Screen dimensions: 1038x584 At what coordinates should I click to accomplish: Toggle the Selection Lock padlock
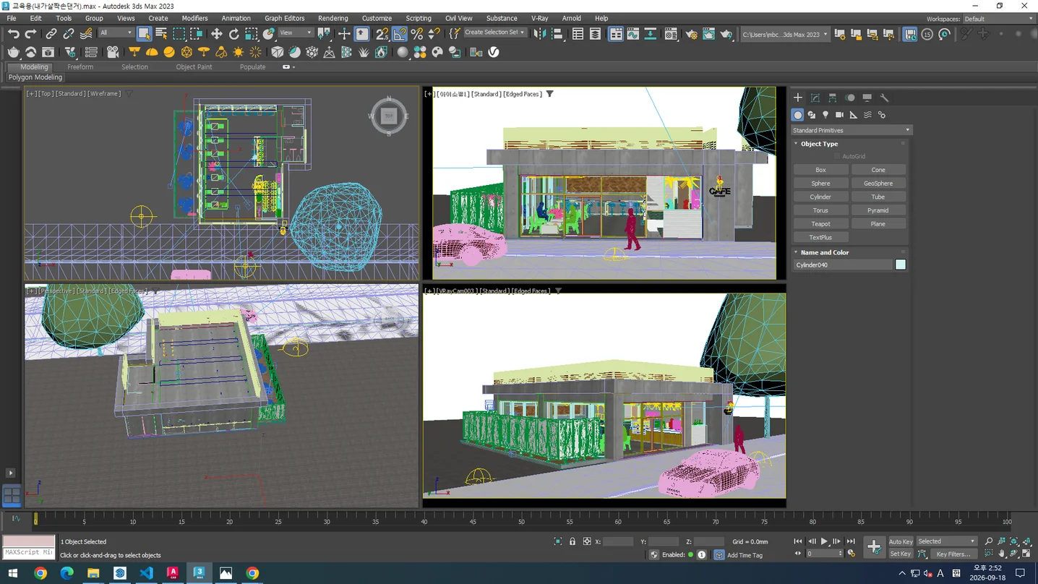(x=572, y=541)
